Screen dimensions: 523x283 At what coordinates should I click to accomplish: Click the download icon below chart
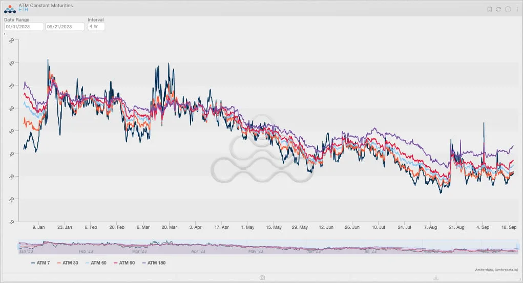tap(435, 278)
